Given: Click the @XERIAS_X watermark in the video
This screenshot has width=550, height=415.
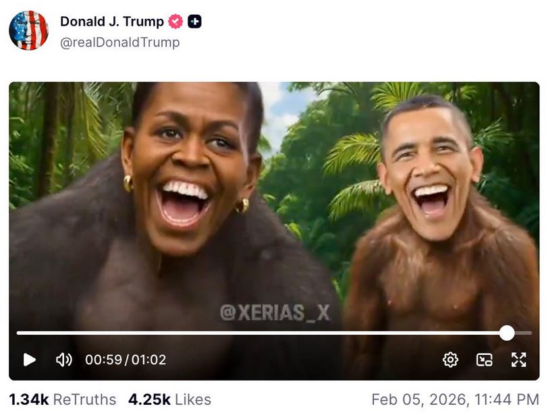Looking at the screenshot, I should (275, 312).
